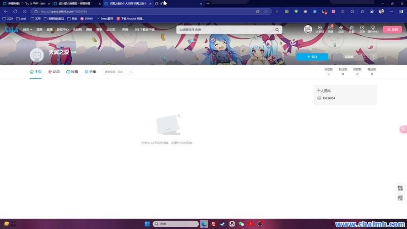
Task: Reload the page with the refresh icon
Action: point(15,11)
